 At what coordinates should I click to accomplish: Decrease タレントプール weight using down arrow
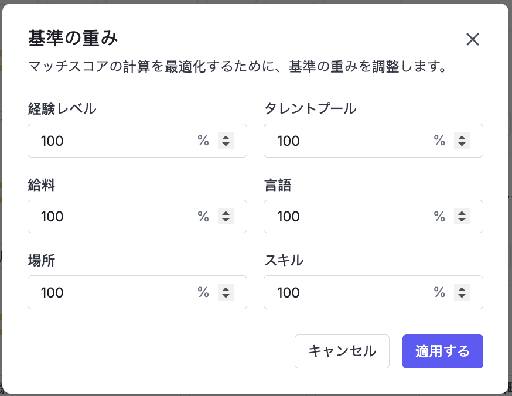pyautogui.click(x=462, y=144)
